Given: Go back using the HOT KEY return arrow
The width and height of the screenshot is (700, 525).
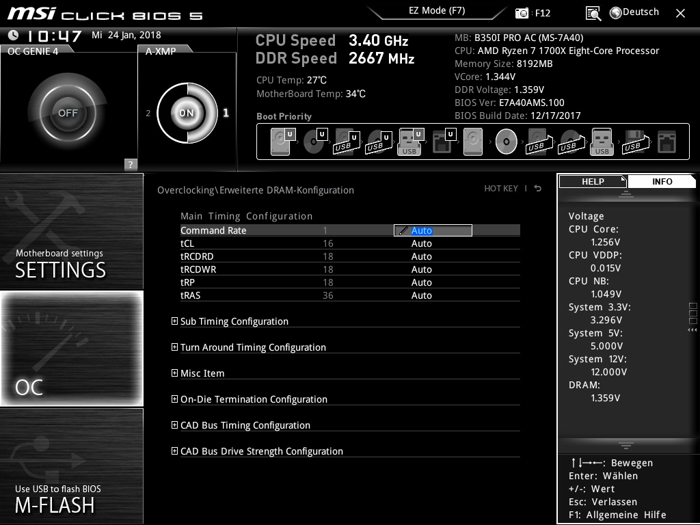Looking at the screenshot, I should [x=538, y=189].
